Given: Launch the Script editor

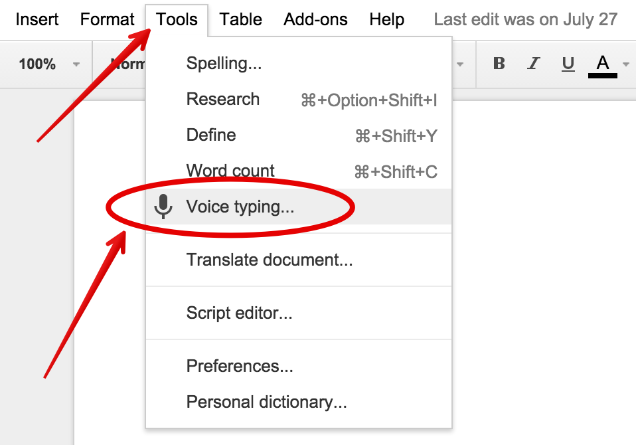Looking at the screenshot, I should tap(239, 313).
